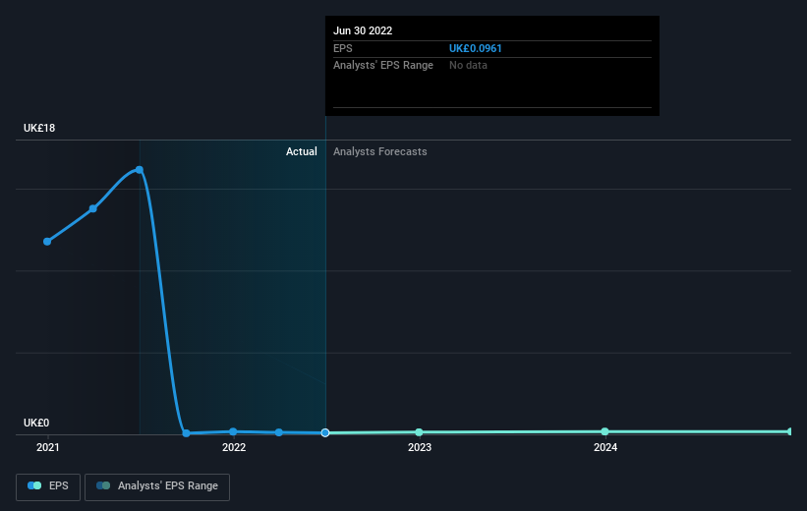The image size is (807, 511).
Task: Select the EPS point after the steep drop
Action: tap(187, 433)
